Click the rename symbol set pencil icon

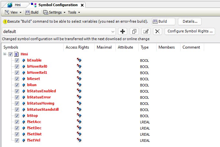[x=146, y=31]
